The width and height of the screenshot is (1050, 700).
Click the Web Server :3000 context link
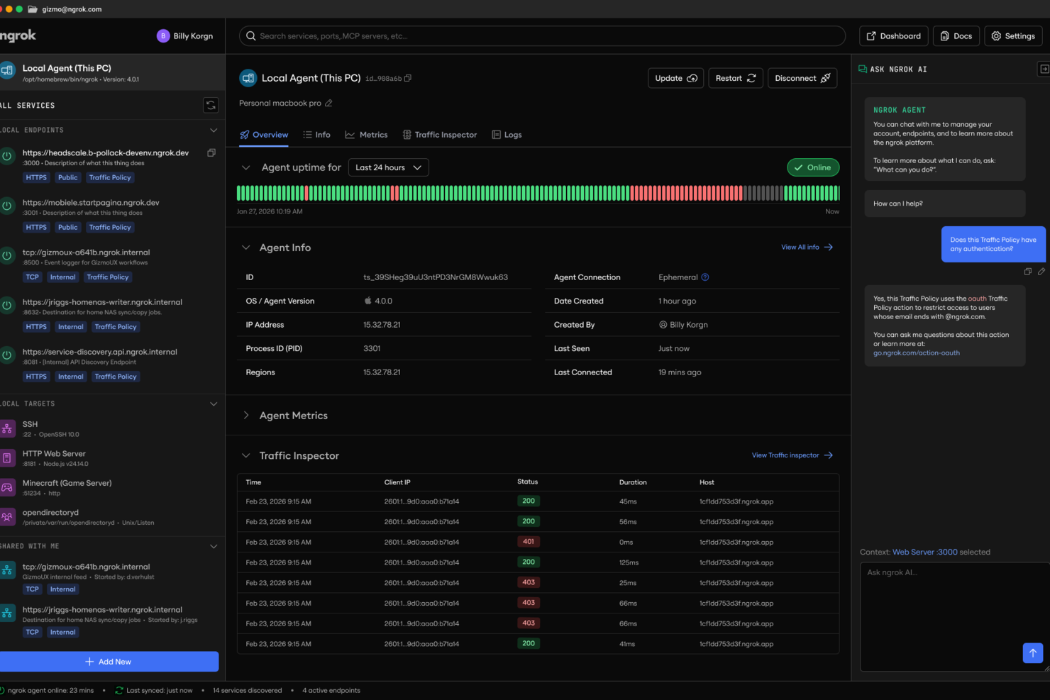click(x=924, y=552)
